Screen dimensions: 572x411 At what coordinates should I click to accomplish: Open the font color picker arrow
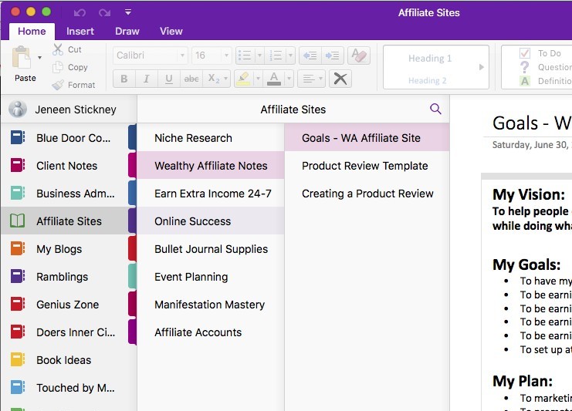[289, 79]
